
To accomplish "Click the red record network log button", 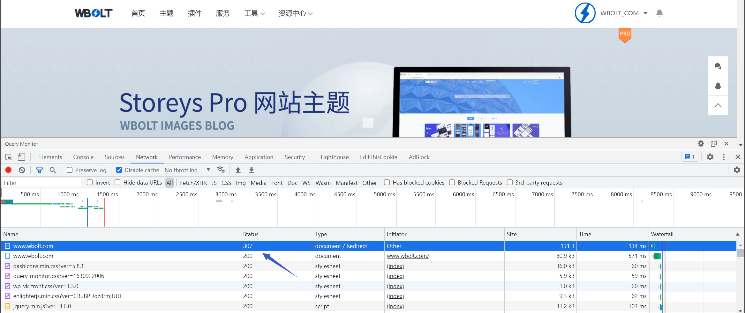I will (x=8, y=170).
